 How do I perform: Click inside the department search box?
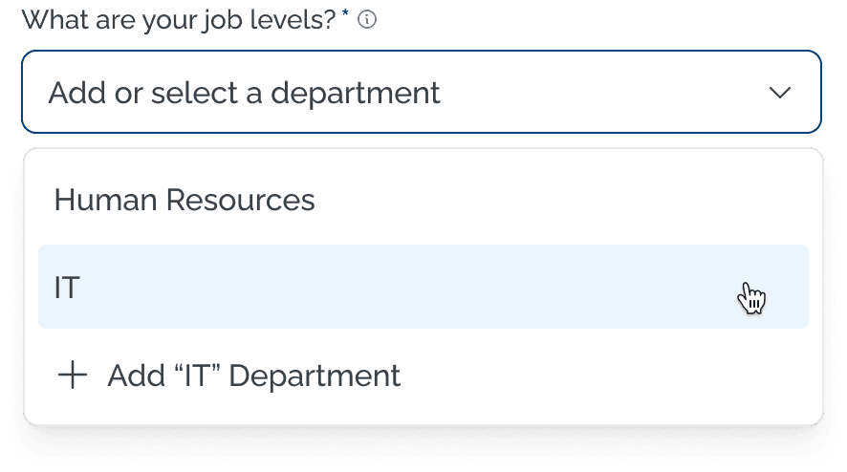coord(382,93)
